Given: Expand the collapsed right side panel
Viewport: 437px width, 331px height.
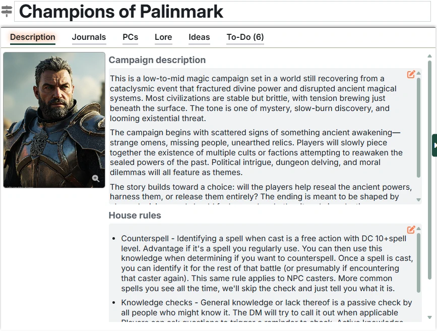Looking at the screenshot, I should coord(434,145).
